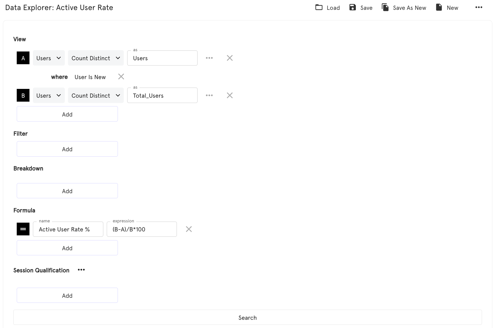Open the top-right more options menu
The height and width of the screenshot is (328, 495).
[479, 7]
